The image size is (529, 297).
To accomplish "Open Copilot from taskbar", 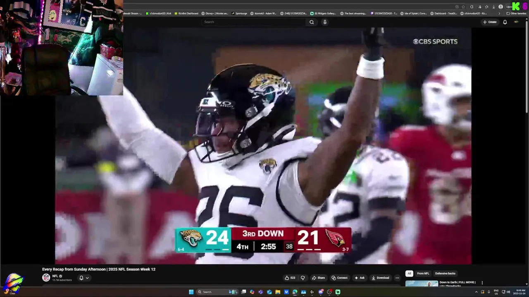I will (252, 292).
